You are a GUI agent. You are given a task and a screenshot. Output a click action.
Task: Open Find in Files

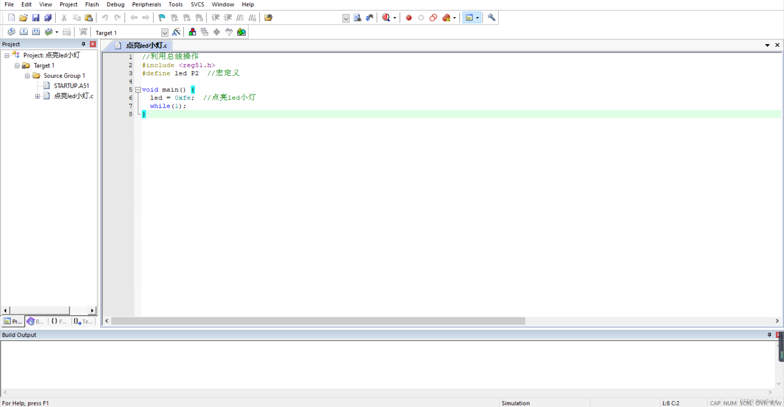coord(268,18)
